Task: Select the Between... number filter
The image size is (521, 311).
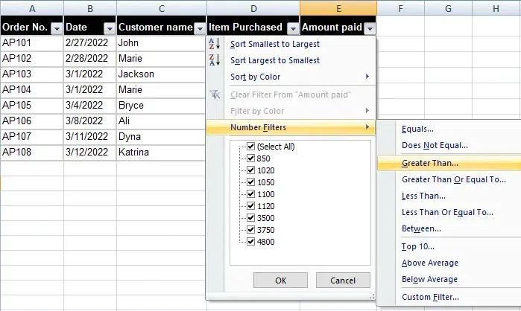Action: click(x=421, y=228)
